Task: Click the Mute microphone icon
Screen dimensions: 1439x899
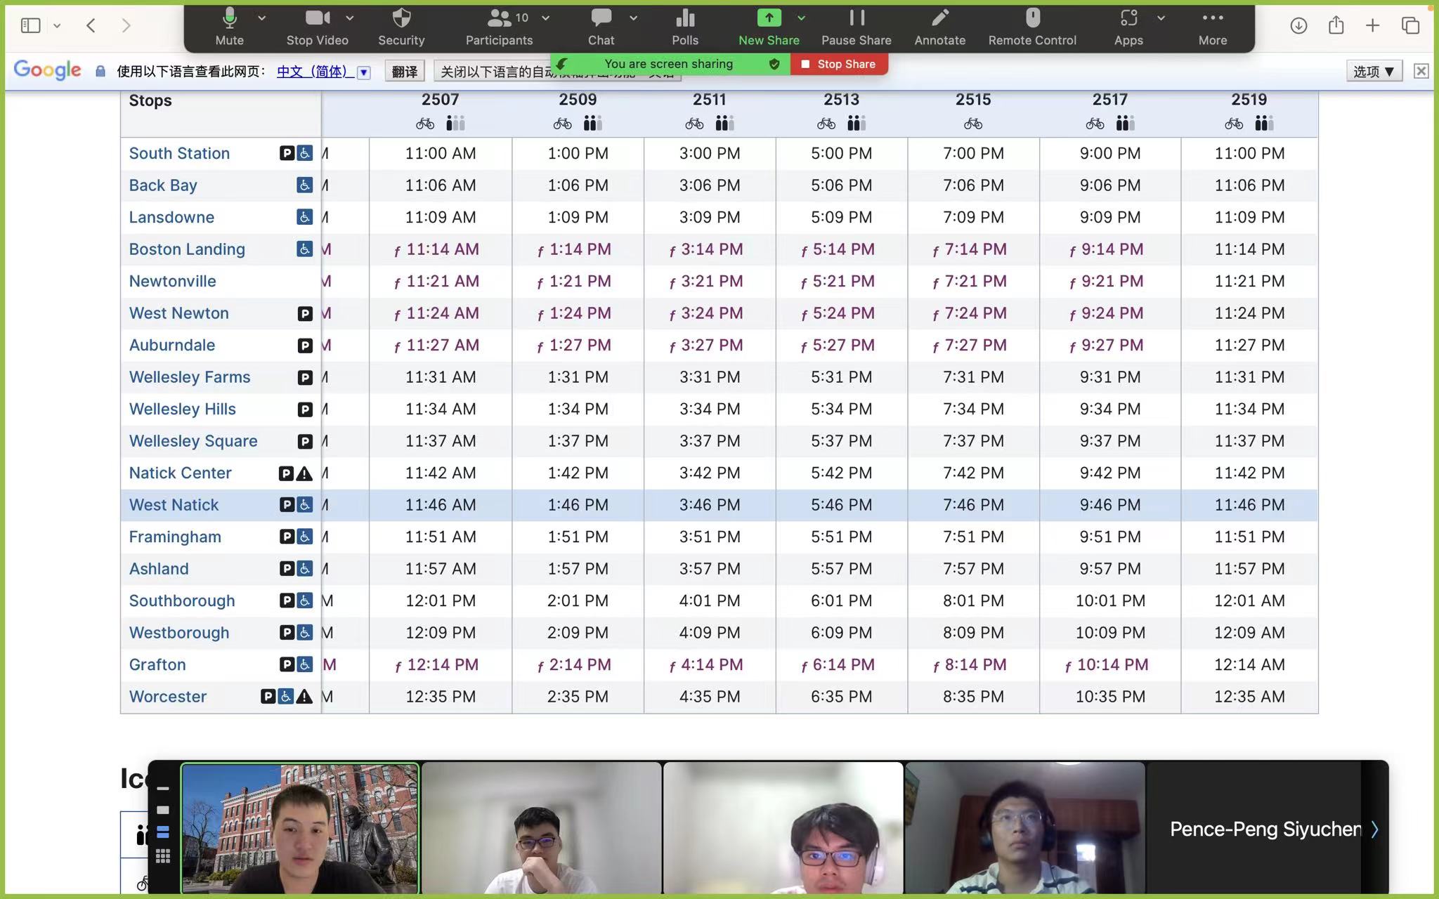Action: pos(229,19)
